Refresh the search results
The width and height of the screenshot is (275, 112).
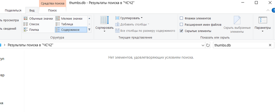[208, 45]
